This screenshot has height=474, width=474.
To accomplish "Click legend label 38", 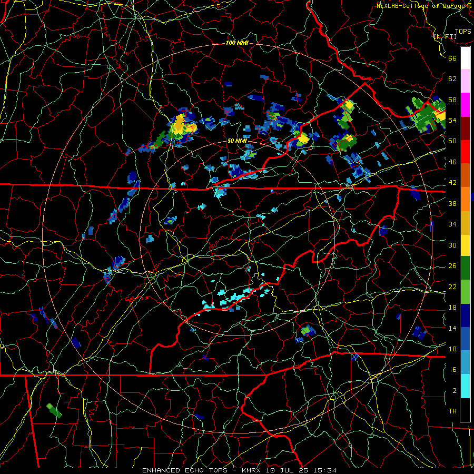I will [x=452, y=203].
